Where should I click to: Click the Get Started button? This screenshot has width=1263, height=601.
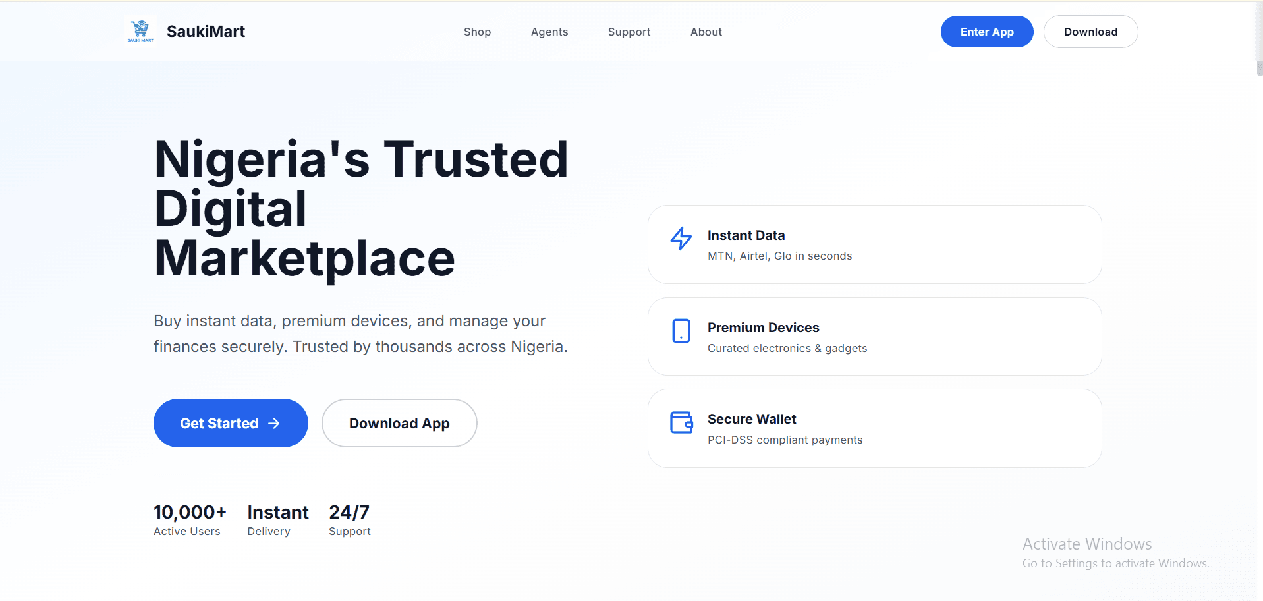[230, 423]
